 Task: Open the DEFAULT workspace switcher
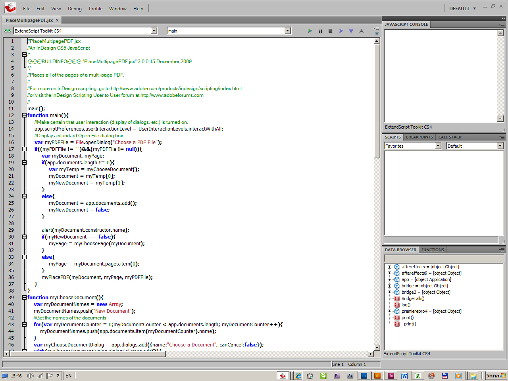pyautogui.click(x=462, y=9)
